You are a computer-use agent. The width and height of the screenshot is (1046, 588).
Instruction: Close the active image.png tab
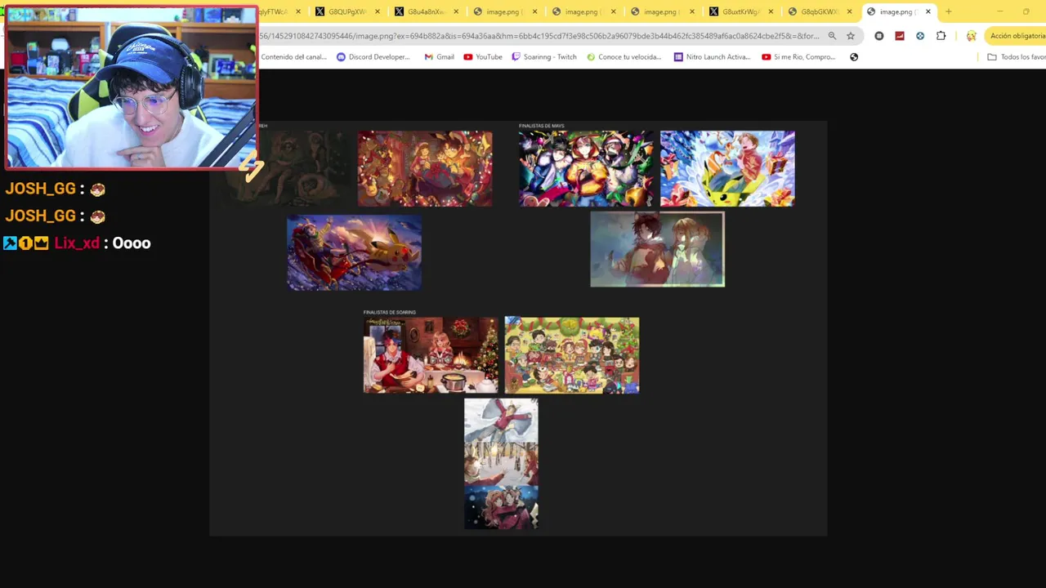coord(928,11)
